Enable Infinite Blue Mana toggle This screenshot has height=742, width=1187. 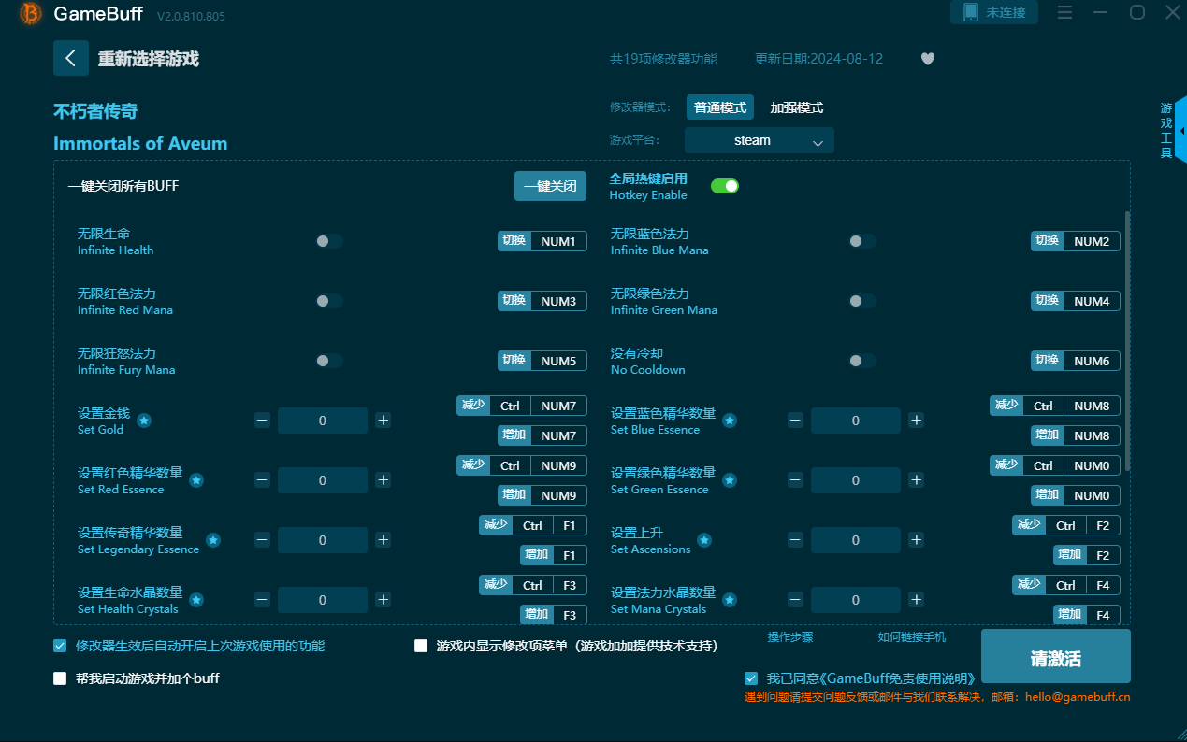pos(862,241)
